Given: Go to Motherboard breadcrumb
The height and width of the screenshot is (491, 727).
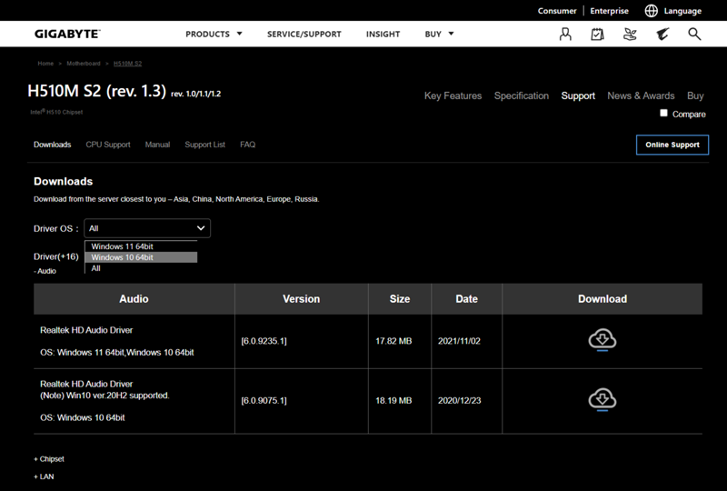Looking at the screenshot, I should [x=84, y=64].
